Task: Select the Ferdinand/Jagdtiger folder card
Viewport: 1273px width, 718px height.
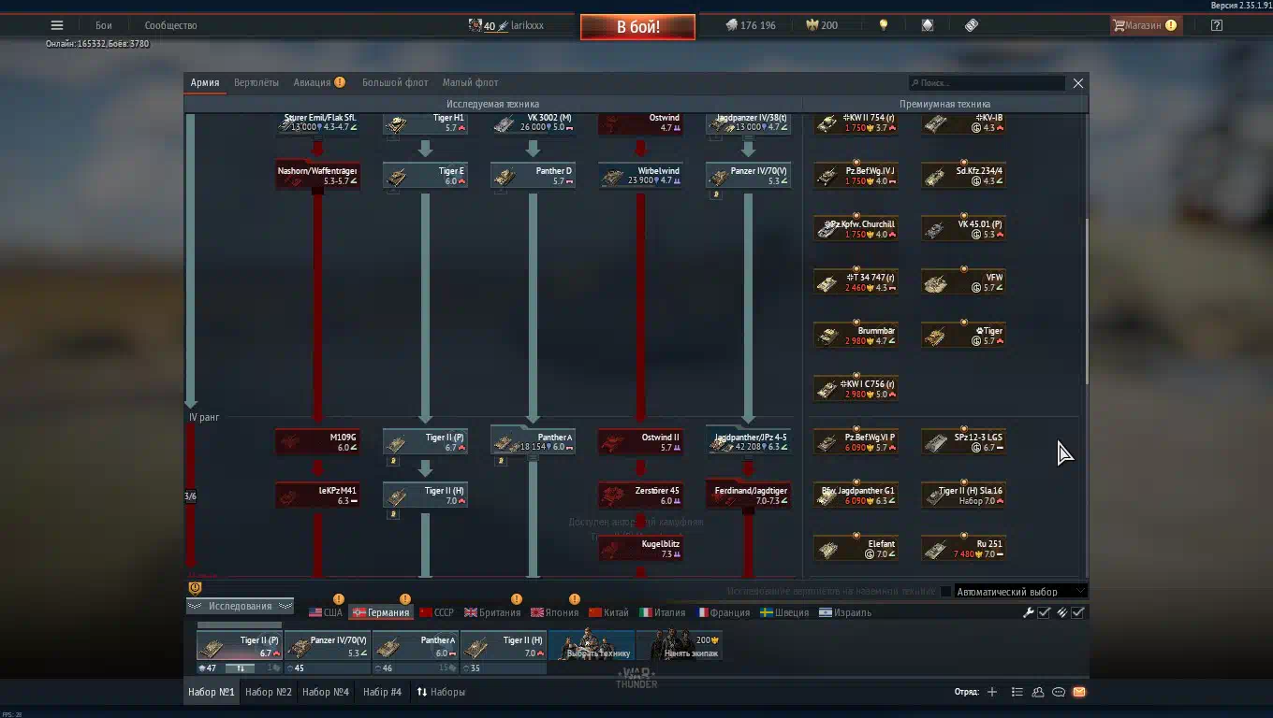Action: point(748,495)
